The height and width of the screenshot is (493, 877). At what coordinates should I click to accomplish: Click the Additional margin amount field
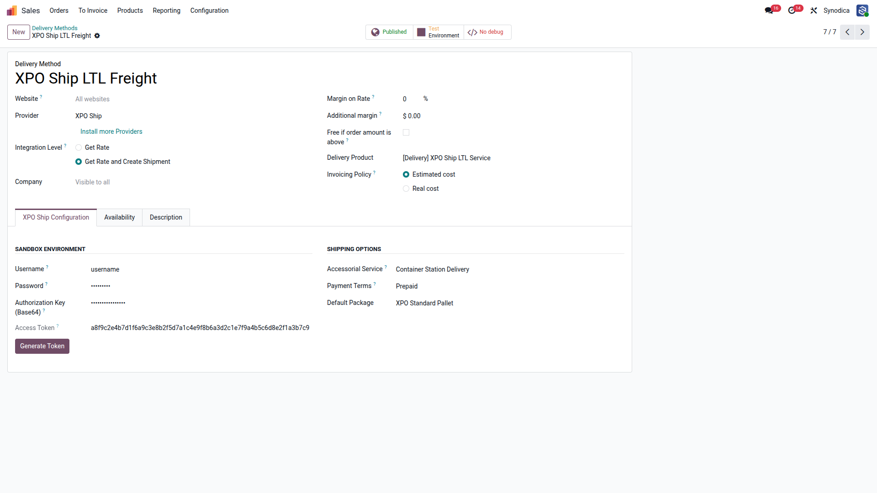412,116
